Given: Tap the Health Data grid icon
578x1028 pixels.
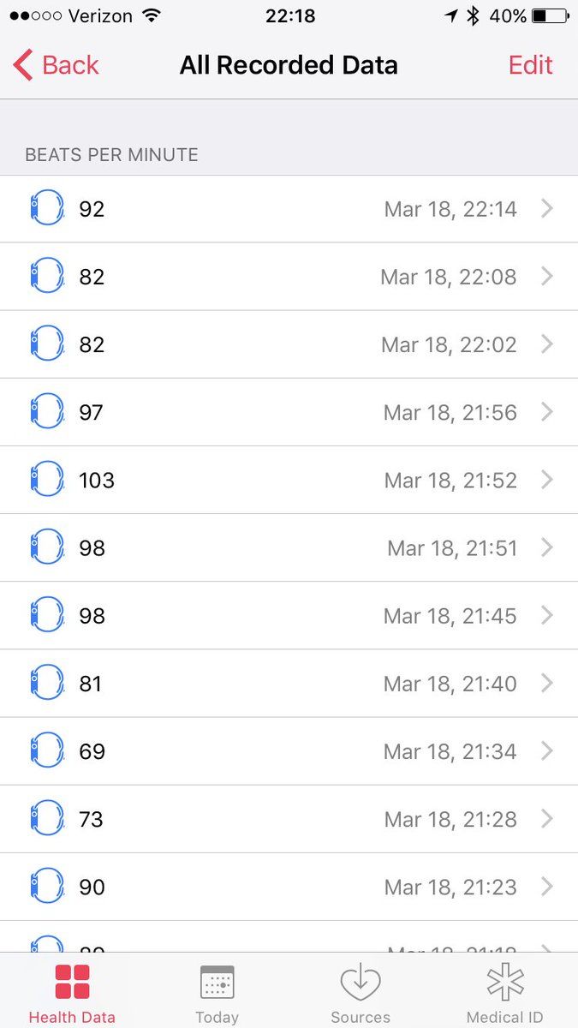Looking at the screenshot, I should (73, 982).
